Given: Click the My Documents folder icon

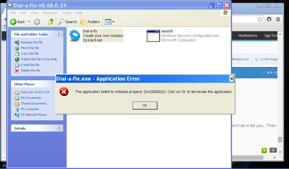Looking at the screenshot, I should coord(17,98).
